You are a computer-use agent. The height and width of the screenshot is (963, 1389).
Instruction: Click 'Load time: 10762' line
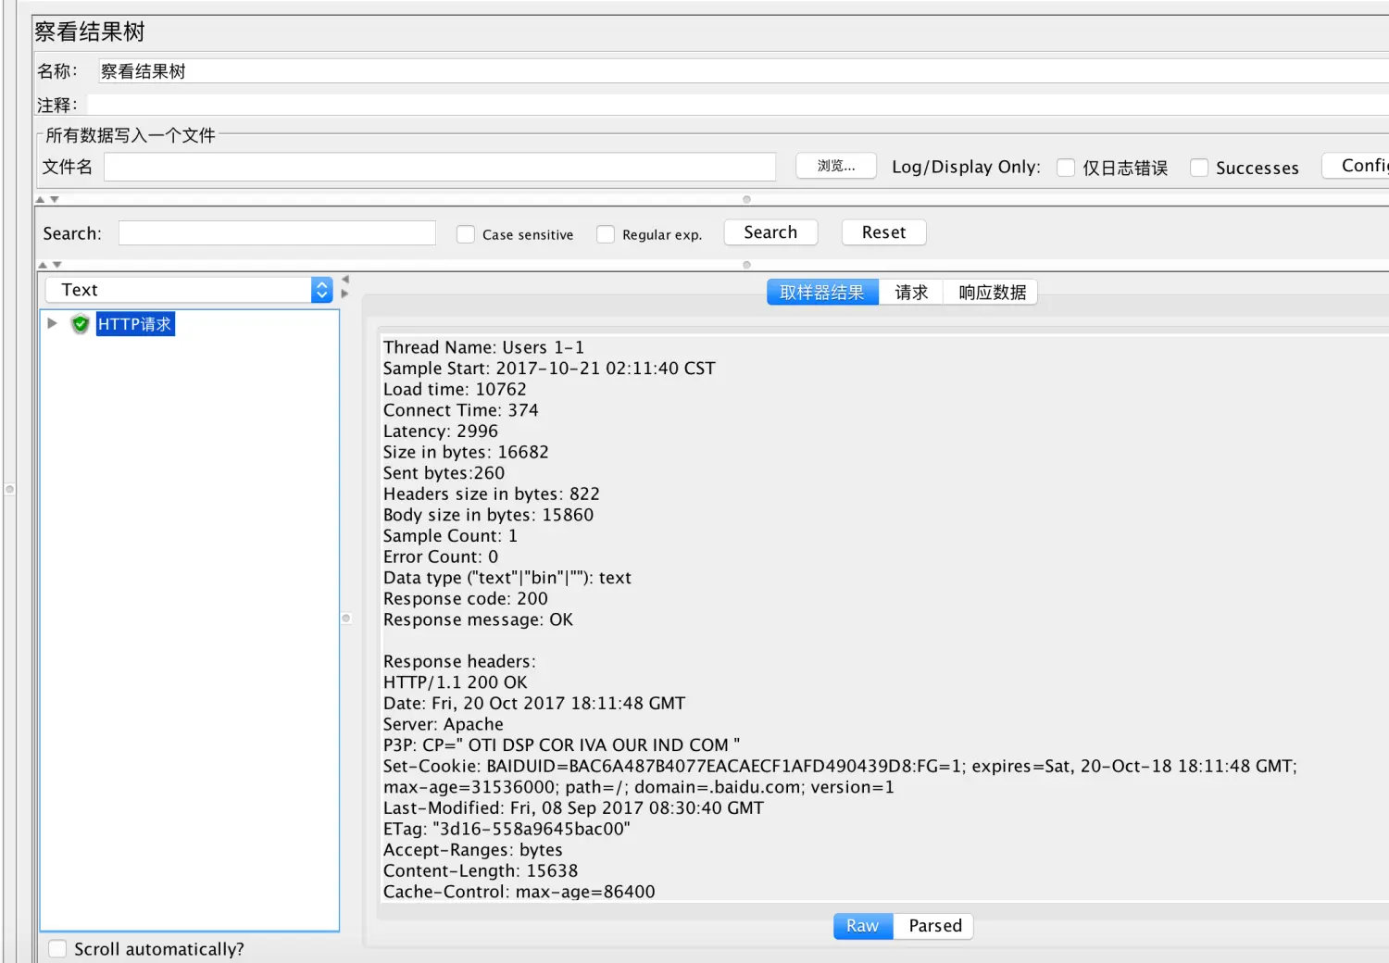point(455,390)
